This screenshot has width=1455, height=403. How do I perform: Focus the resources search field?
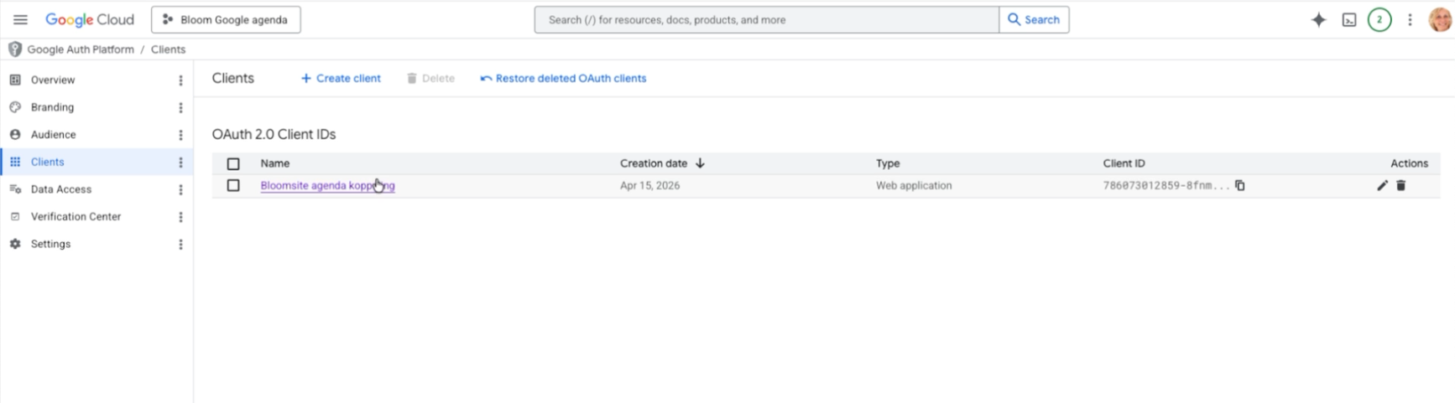(766, 19)
